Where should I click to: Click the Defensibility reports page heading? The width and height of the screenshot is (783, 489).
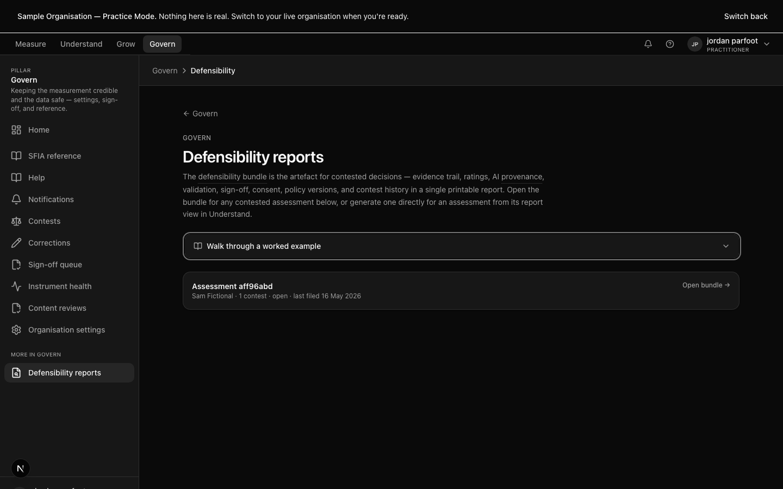pyautogui.click(x=253, y=157)
